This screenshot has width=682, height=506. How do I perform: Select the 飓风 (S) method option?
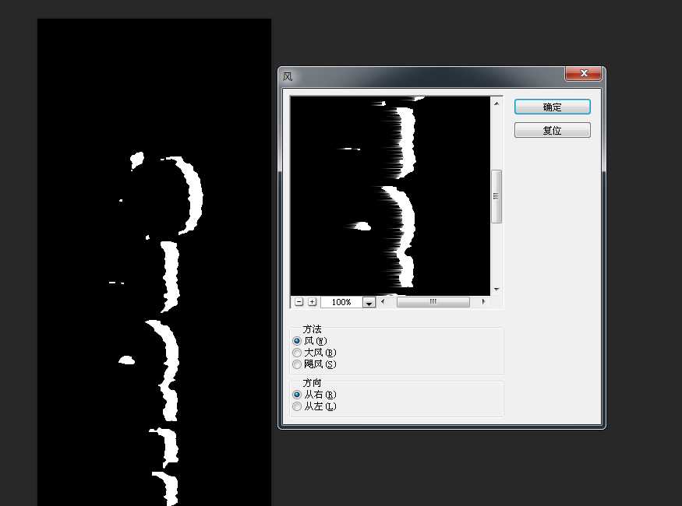pos(297,364)
